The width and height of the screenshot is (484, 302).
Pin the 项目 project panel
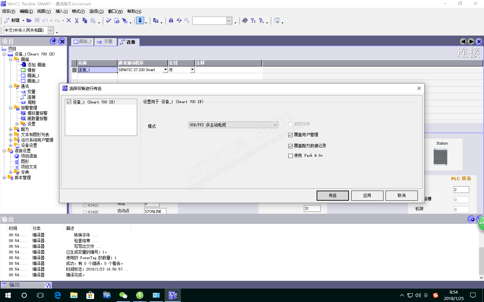(x=53, y=41)
